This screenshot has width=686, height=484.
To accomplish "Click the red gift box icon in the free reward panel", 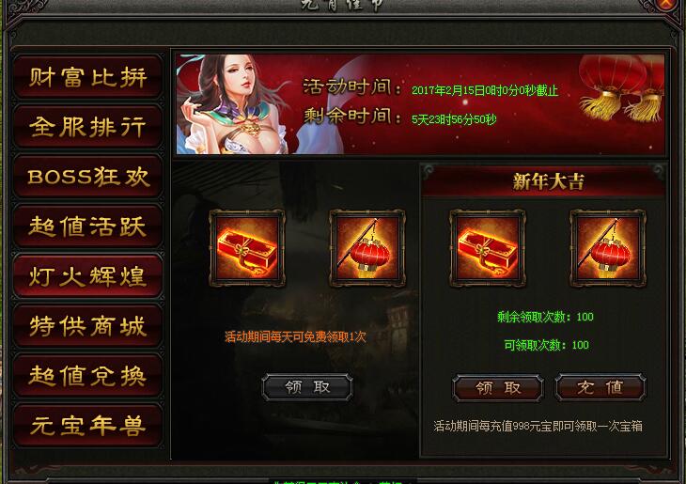I will [247, 248].
